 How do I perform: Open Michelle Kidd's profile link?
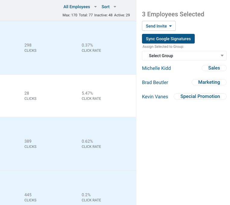156,68
